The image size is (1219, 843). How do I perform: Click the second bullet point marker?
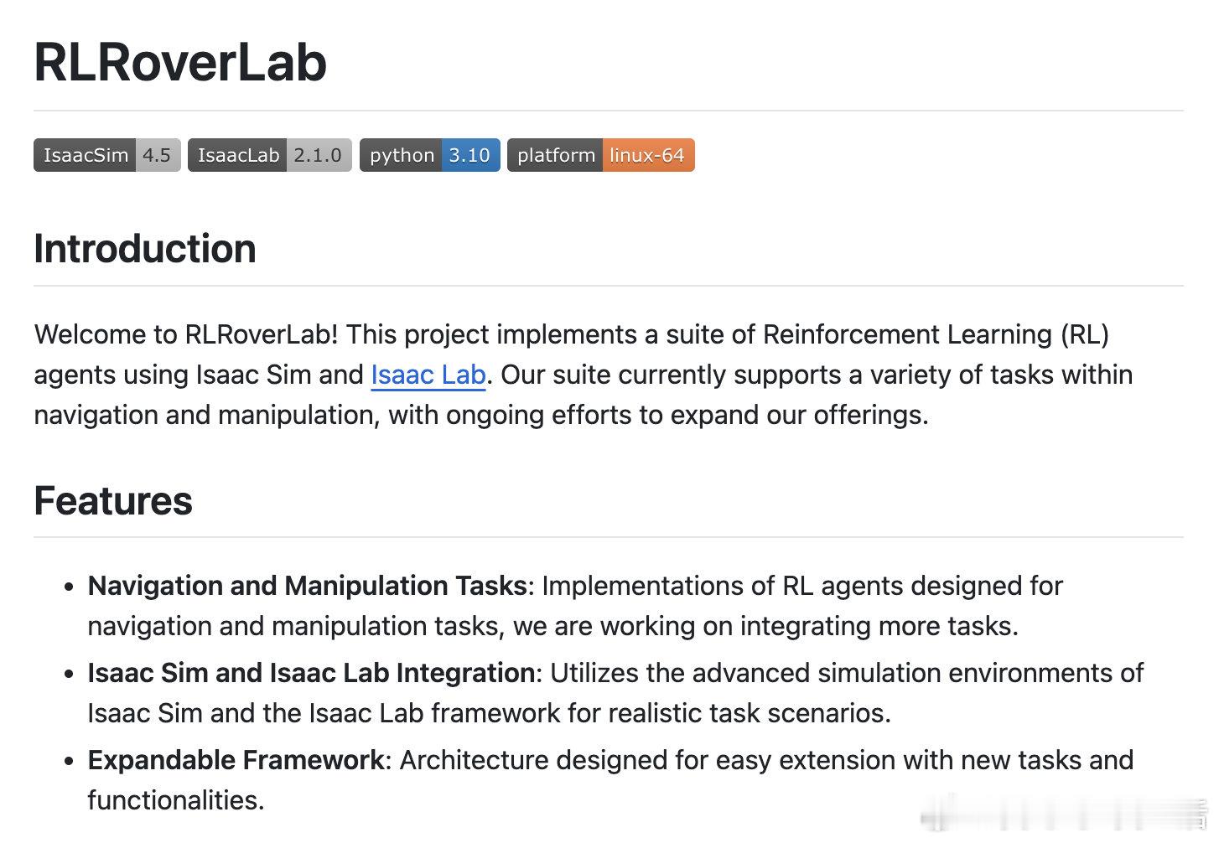pos(70,674)
